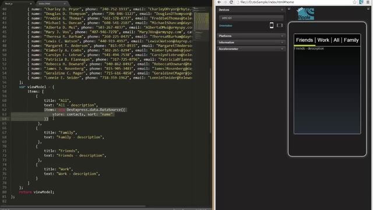This screenshot has width=373, height=210.
Task: Click 'text: "Work - description"' code line
Action: click(x=72, y=174)
